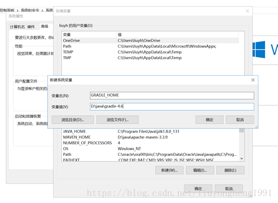This screenshot has width=278, height=203.
Task: Click 确定 in the 环境变量 window
Action: (x=198, y=188)
